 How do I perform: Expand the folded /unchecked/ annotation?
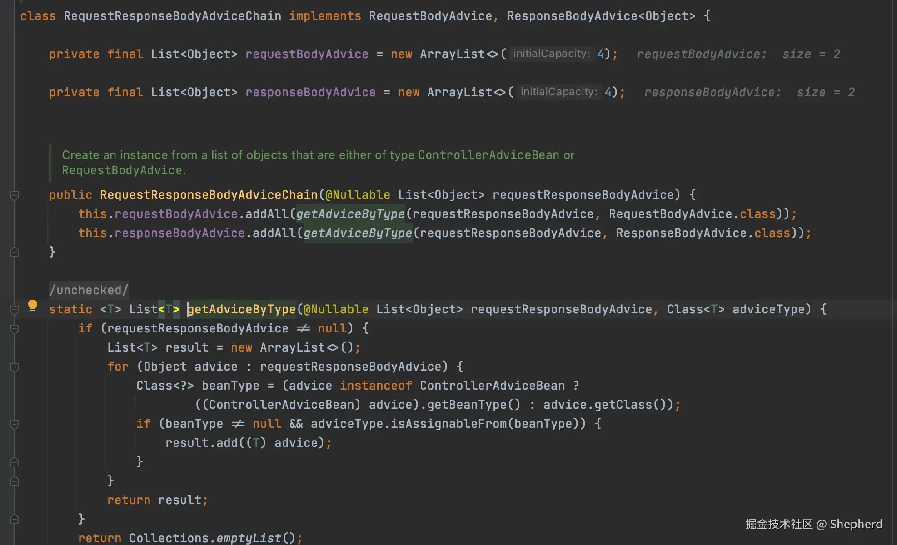pyautogui.click(x=89, y=290)
